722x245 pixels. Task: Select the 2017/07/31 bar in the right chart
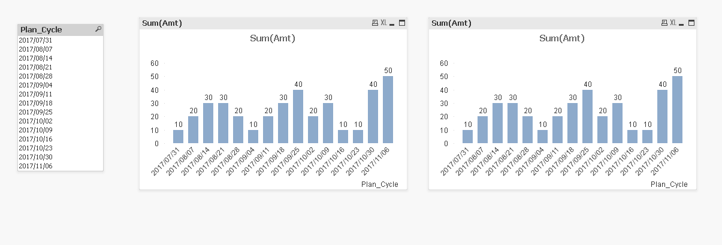pos(467,137)
